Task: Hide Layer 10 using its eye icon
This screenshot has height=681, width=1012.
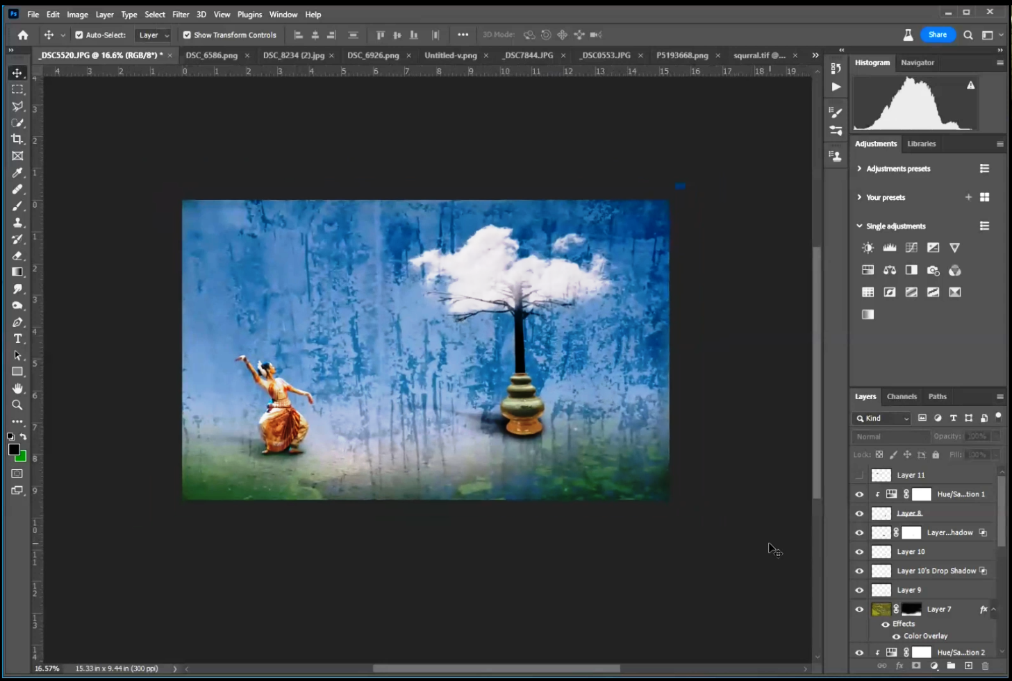Action: coord(859,552)
